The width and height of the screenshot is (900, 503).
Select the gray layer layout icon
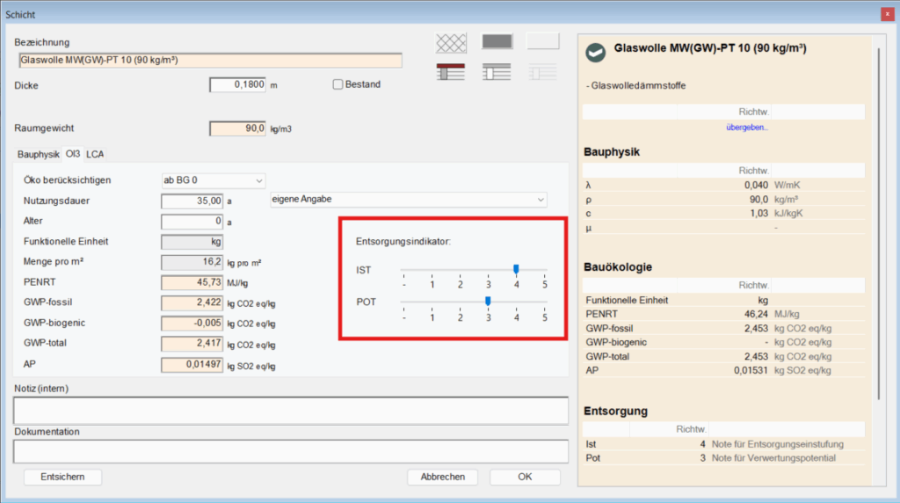(497, 73)
